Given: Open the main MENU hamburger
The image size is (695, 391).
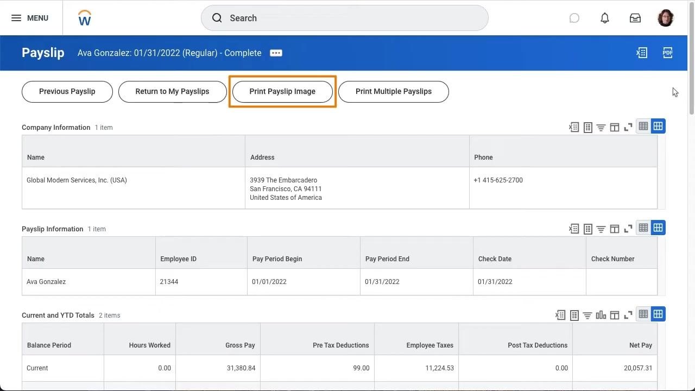Looking at the screenshot, I should click(x=29, y=18).
